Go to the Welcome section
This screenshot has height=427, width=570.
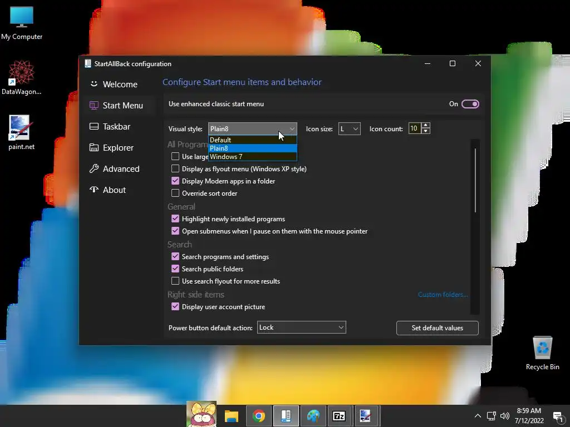(119, 85)
